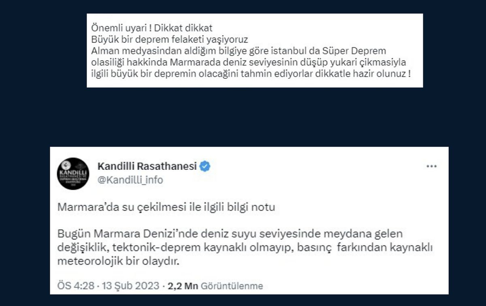Click the Görüntülenme label

point(232,286)
